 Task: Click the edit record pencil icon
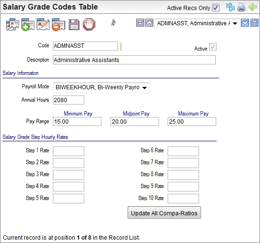pos(43,24)
